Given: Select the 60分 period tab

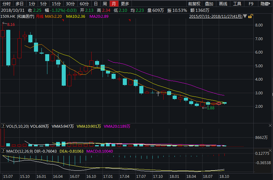Looking at the screenshot, I should pyautogui.click(x=84, y=4).
